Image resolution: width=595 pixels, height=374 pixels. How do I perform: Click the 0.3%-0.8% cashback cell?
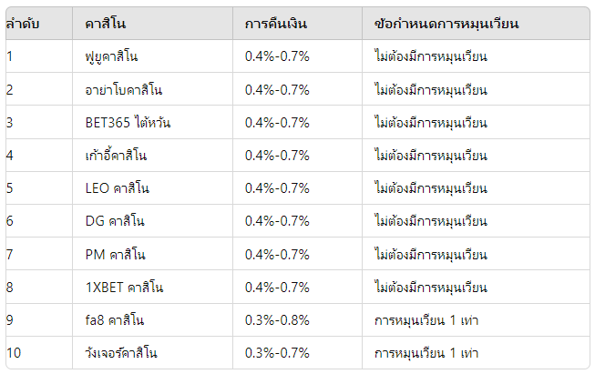297,319
